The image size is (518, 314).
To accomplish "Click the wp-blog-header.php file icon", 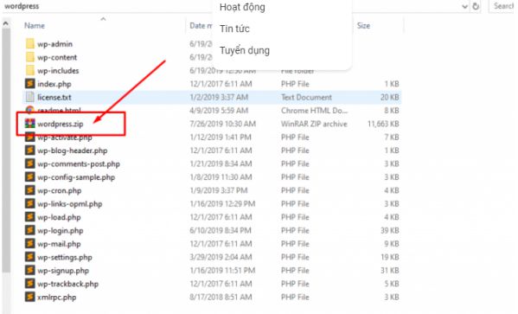I will click(29, 151).
